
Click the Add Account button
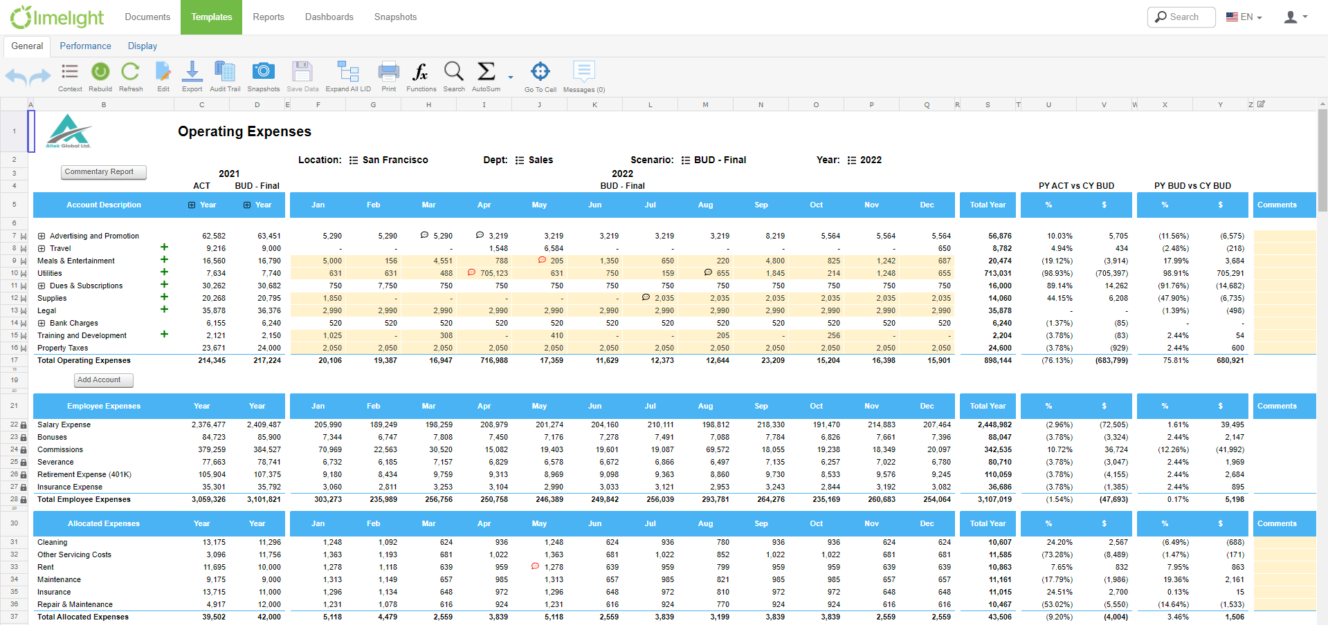103,380
